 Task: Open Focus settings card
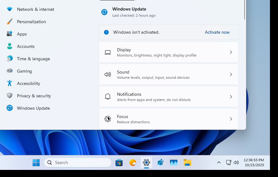169,119
